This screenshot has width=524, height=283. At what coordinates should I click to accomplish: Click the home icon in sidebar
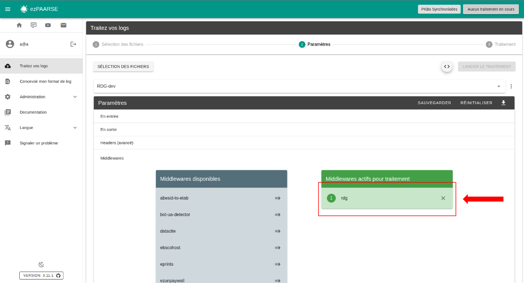click(x=19, y=25)
